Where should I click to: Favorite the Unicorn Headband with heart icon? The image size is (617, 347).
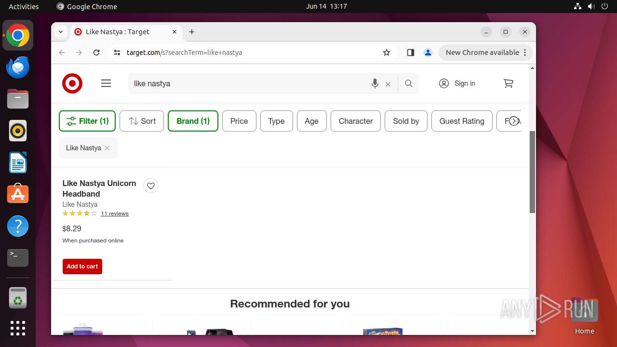151,186
